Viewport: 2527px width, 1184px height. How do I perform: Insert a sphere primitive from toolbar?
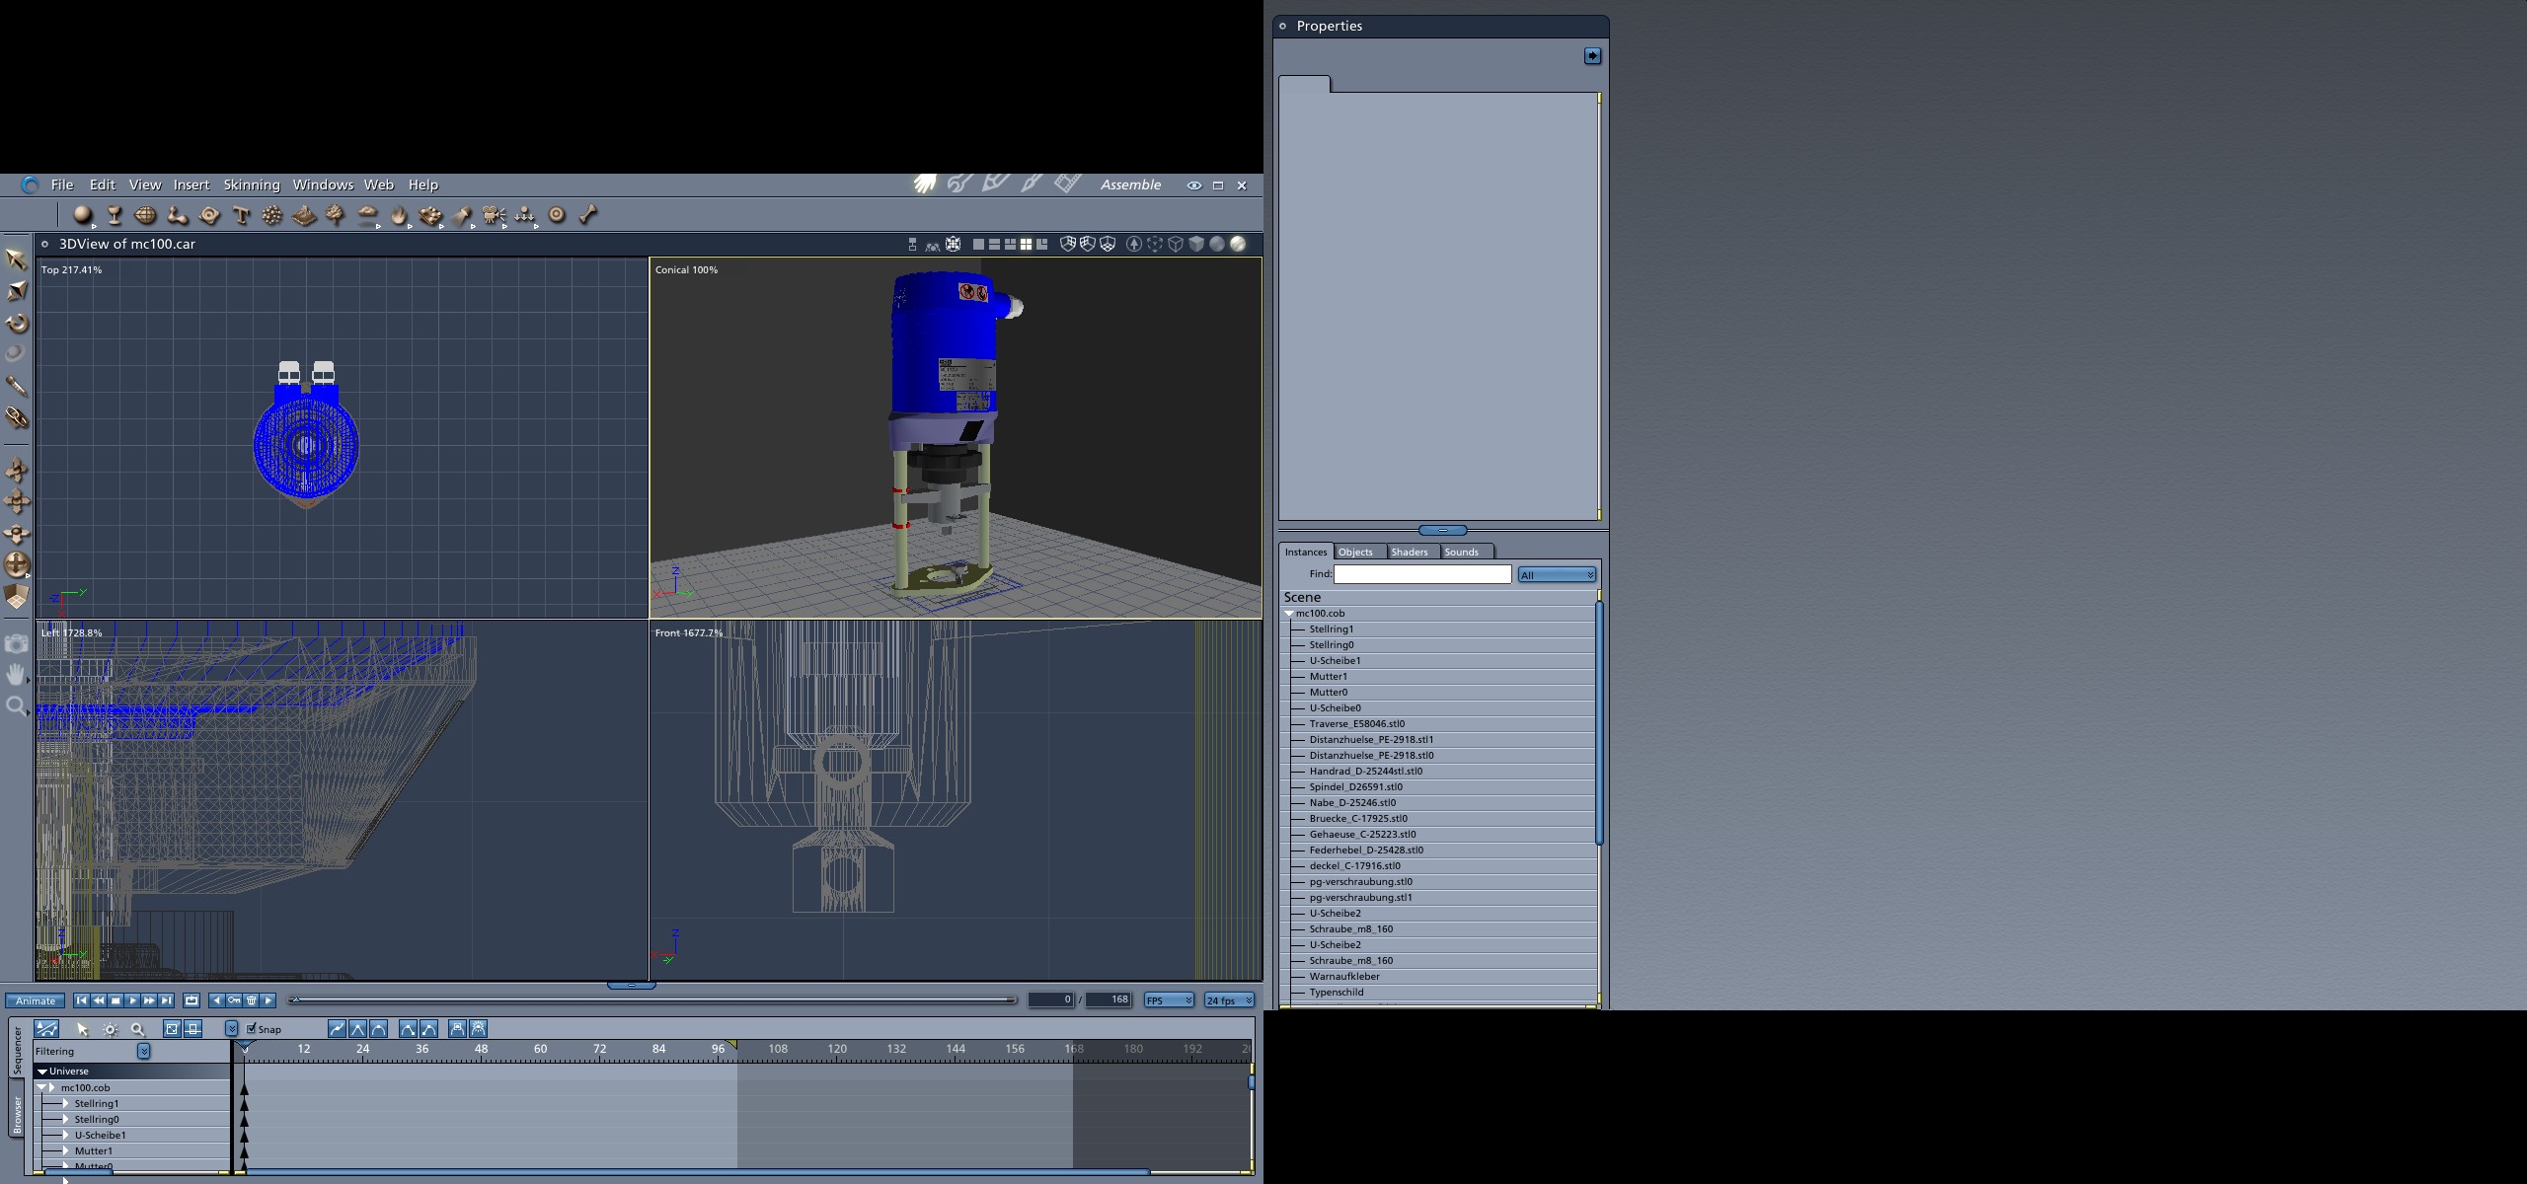[83, 214]
